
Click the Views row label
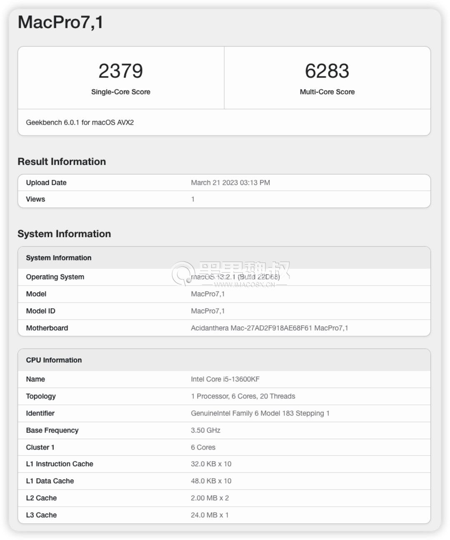(x=35, y=199)
